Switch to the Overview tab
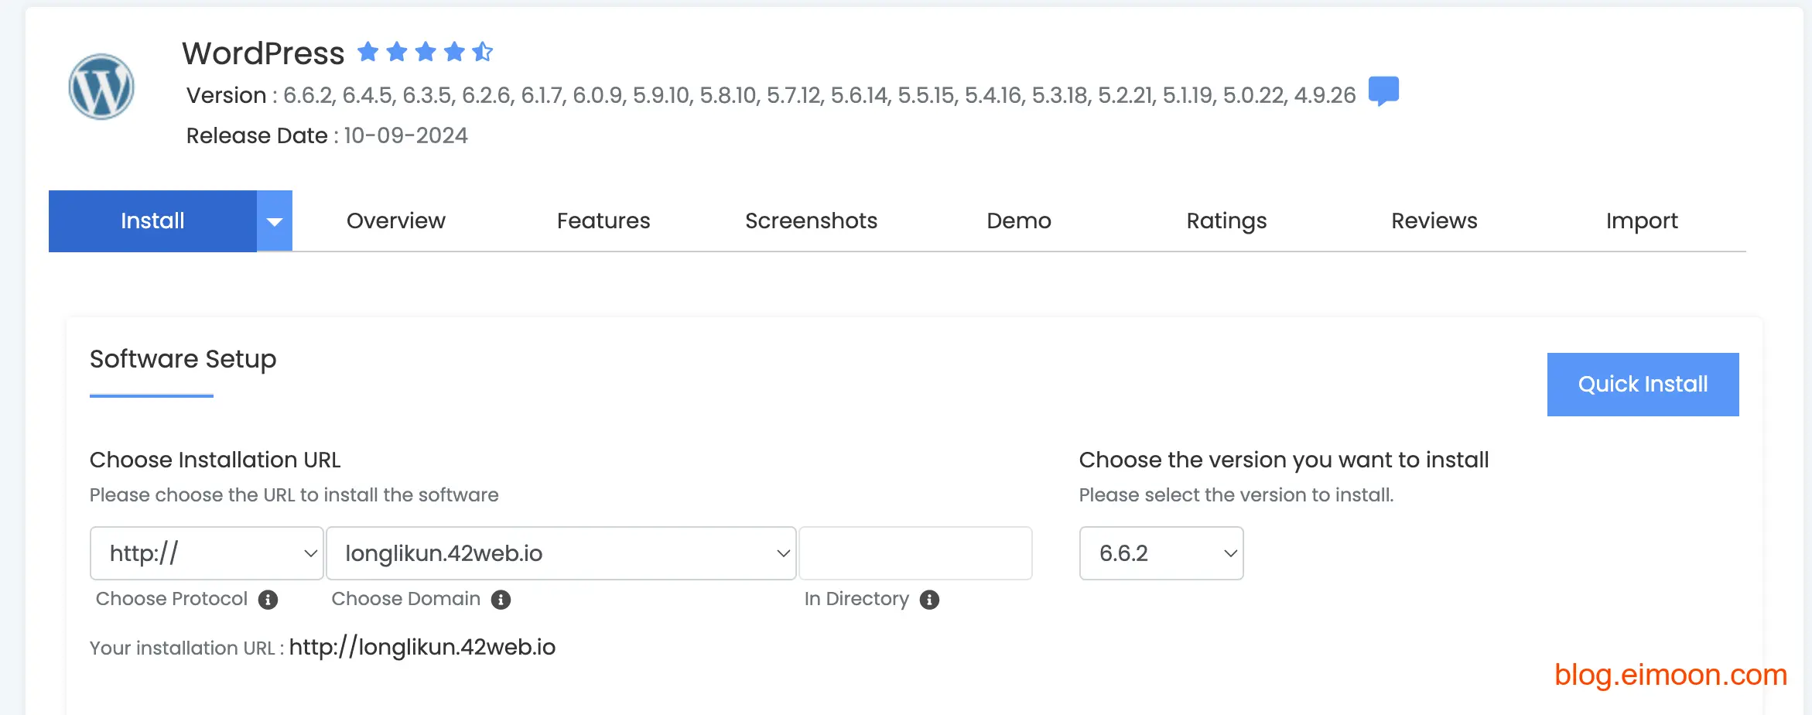 click(x=395, y=221)
